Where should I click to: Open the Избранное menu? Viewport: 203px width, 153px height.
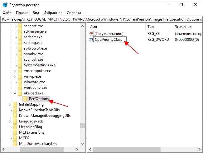tap(53, 13)
